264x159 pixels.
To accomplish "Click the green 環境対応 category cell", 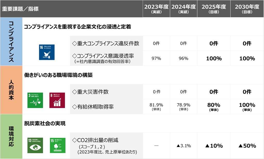I will 11,136.
